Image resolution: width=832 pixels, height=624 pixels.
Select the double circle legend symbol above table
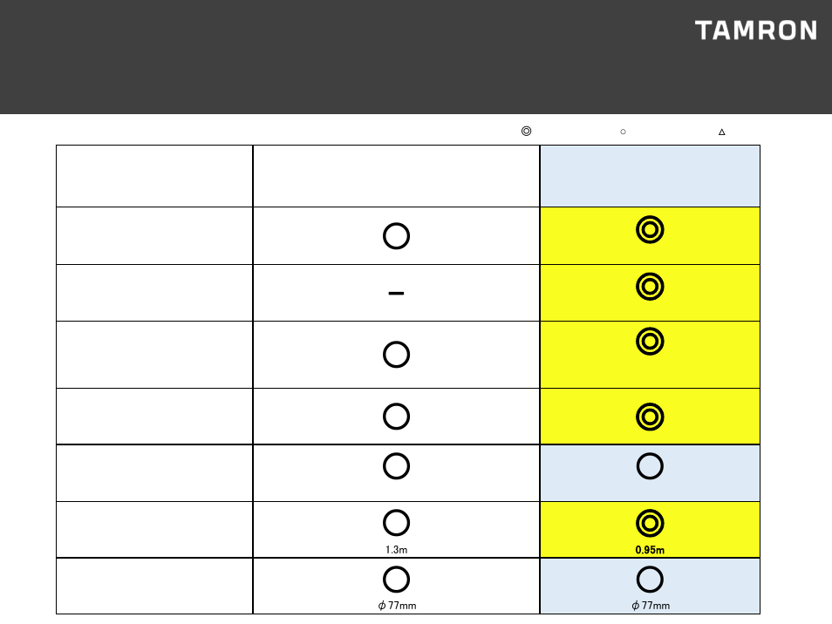(526, 131)
